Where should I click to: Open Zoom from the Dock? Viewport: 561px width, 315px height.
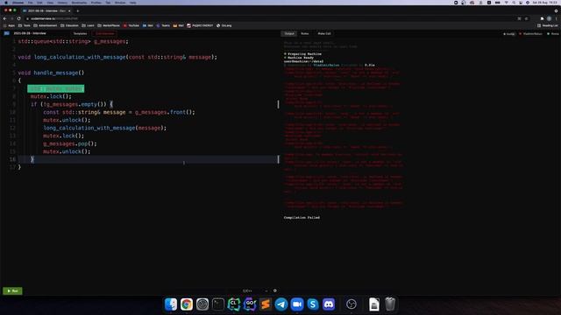coord(297,304)
